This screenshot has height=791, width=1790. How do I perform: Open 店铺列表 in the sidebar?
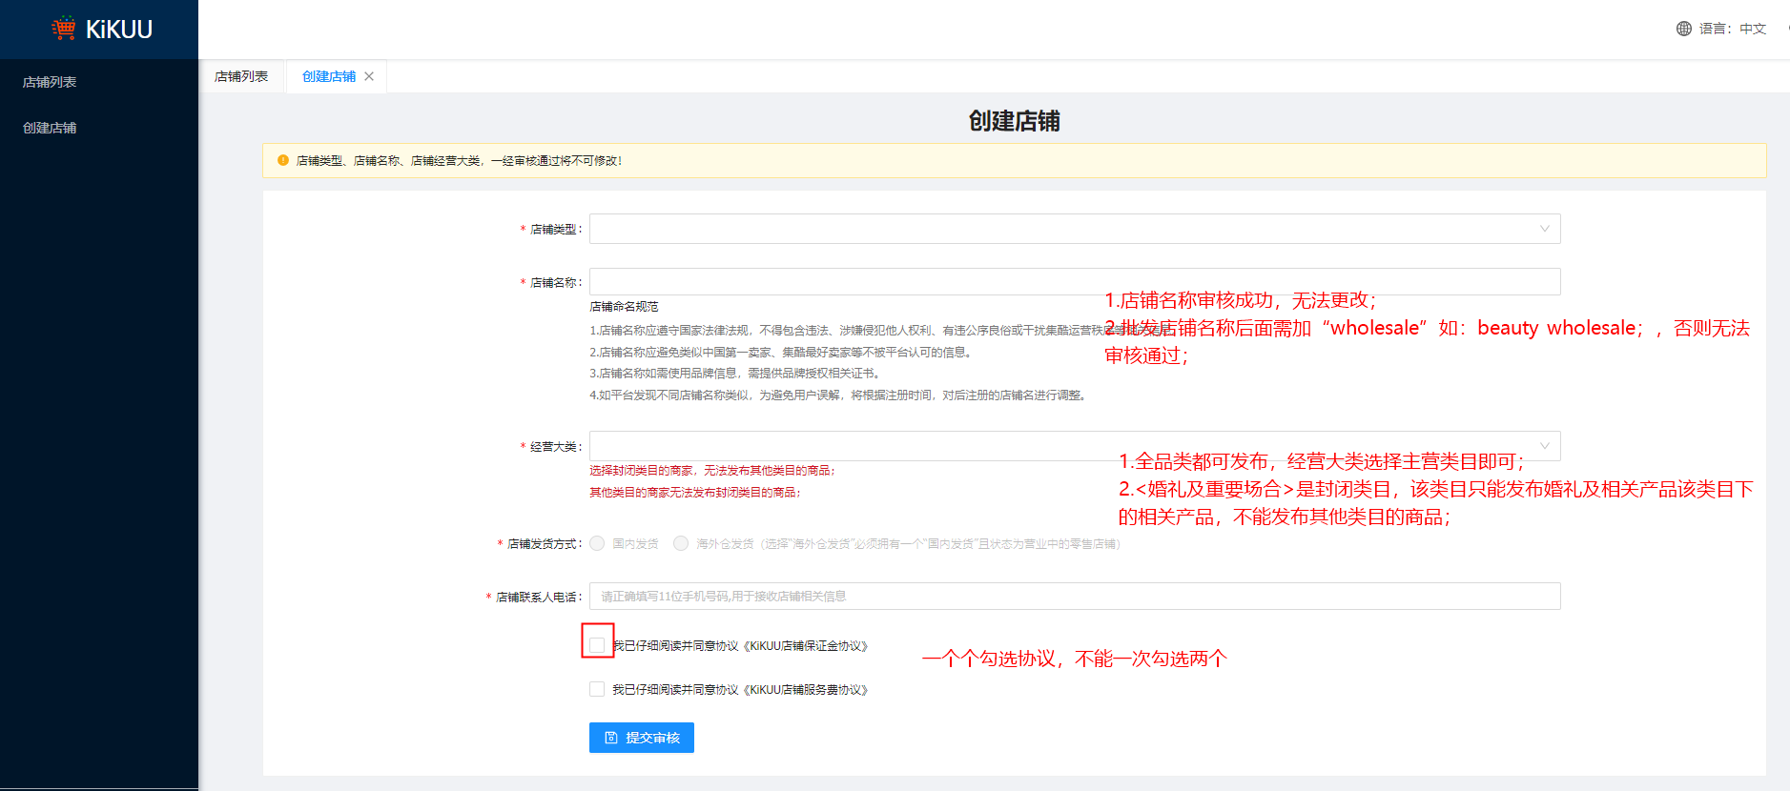[50, 82]
